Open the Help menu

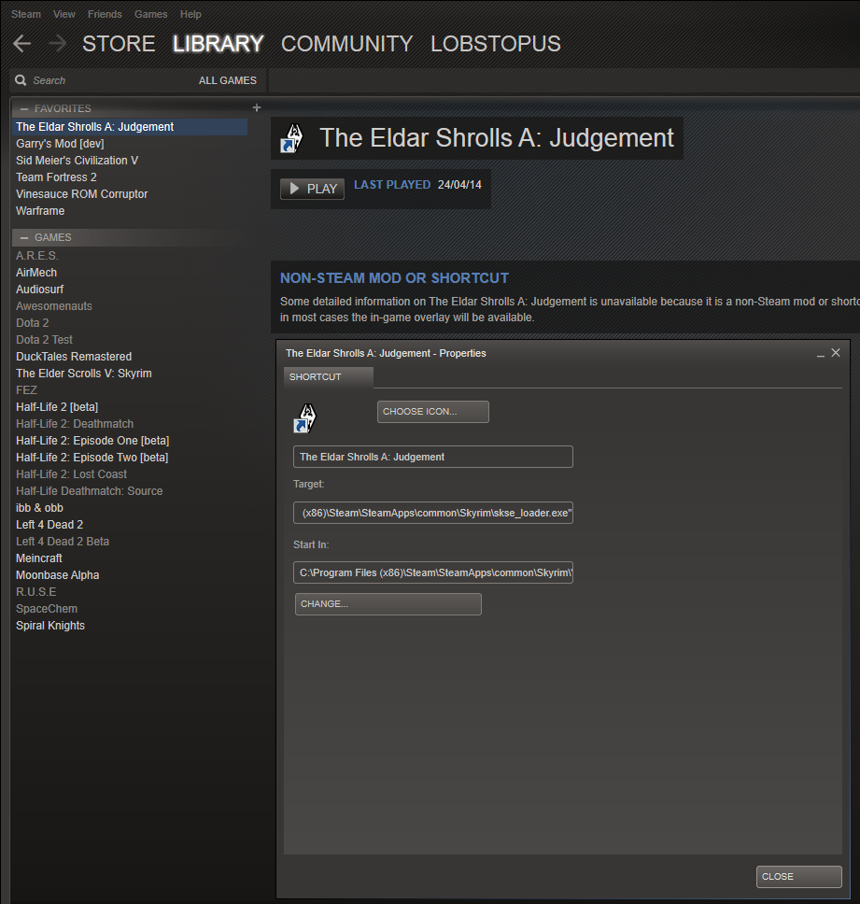coord(190,14)
